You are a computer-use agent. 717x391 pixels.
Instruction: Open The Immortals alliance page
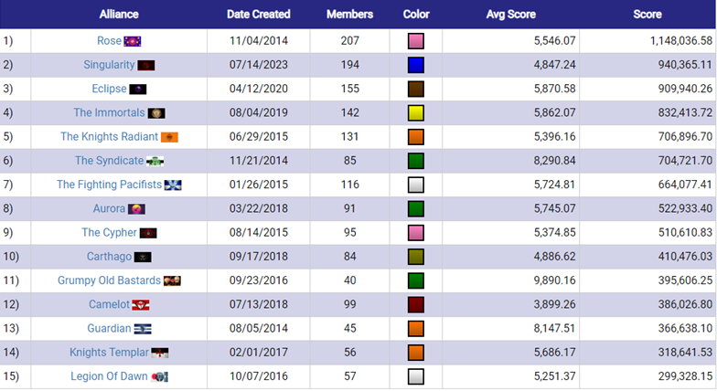tap(109, 113)
